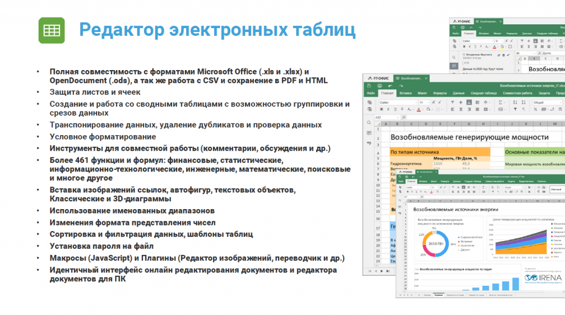Image resolution: width=565 pixels, height=315 pixels.
Task: Decrease font size in middle window ribbon
Action: (440, 103)
